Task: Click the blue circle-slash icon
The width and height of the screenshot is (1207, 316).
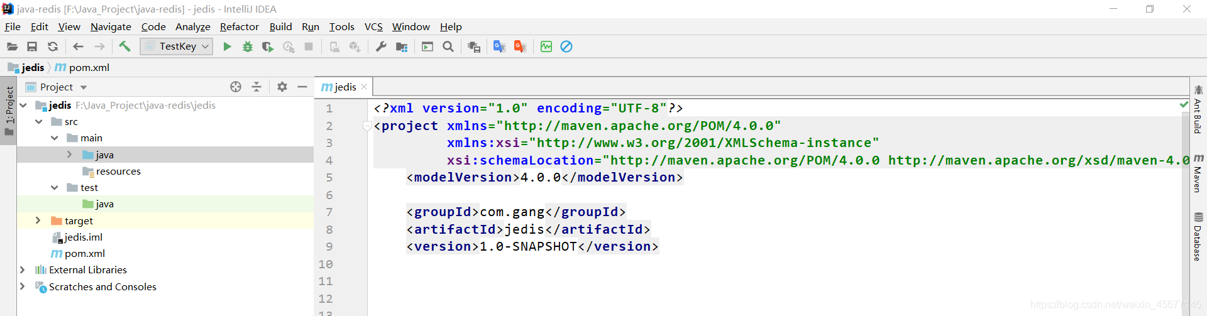Action: coord(566,46)
